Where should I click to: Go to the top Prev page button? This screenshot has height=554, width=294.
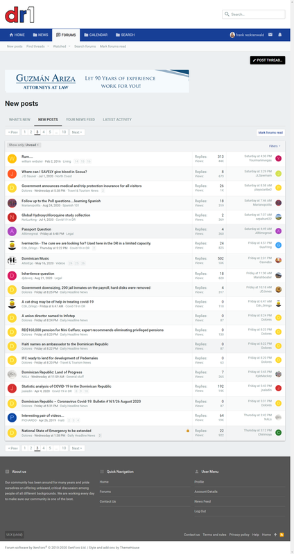point(12,132)
